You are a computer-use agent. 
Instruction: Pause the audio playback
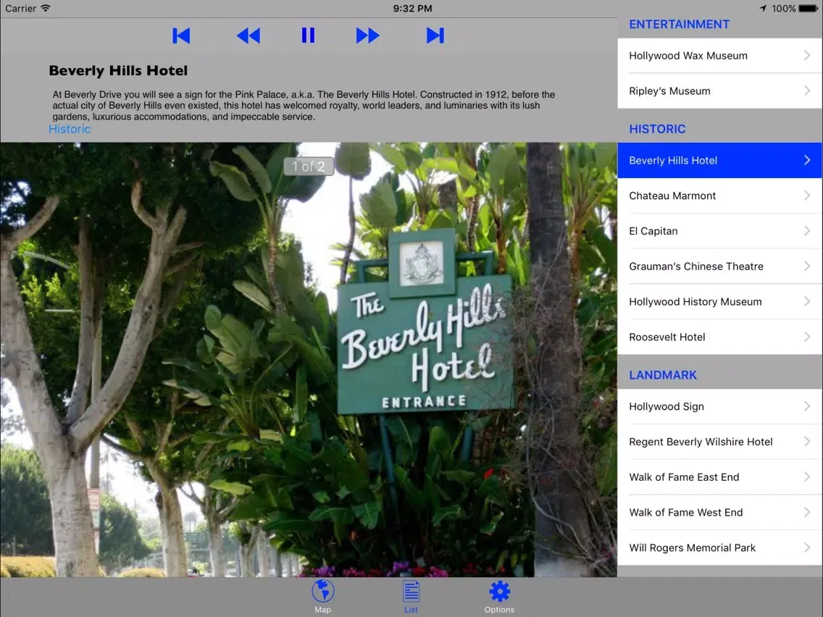point(308,35)
